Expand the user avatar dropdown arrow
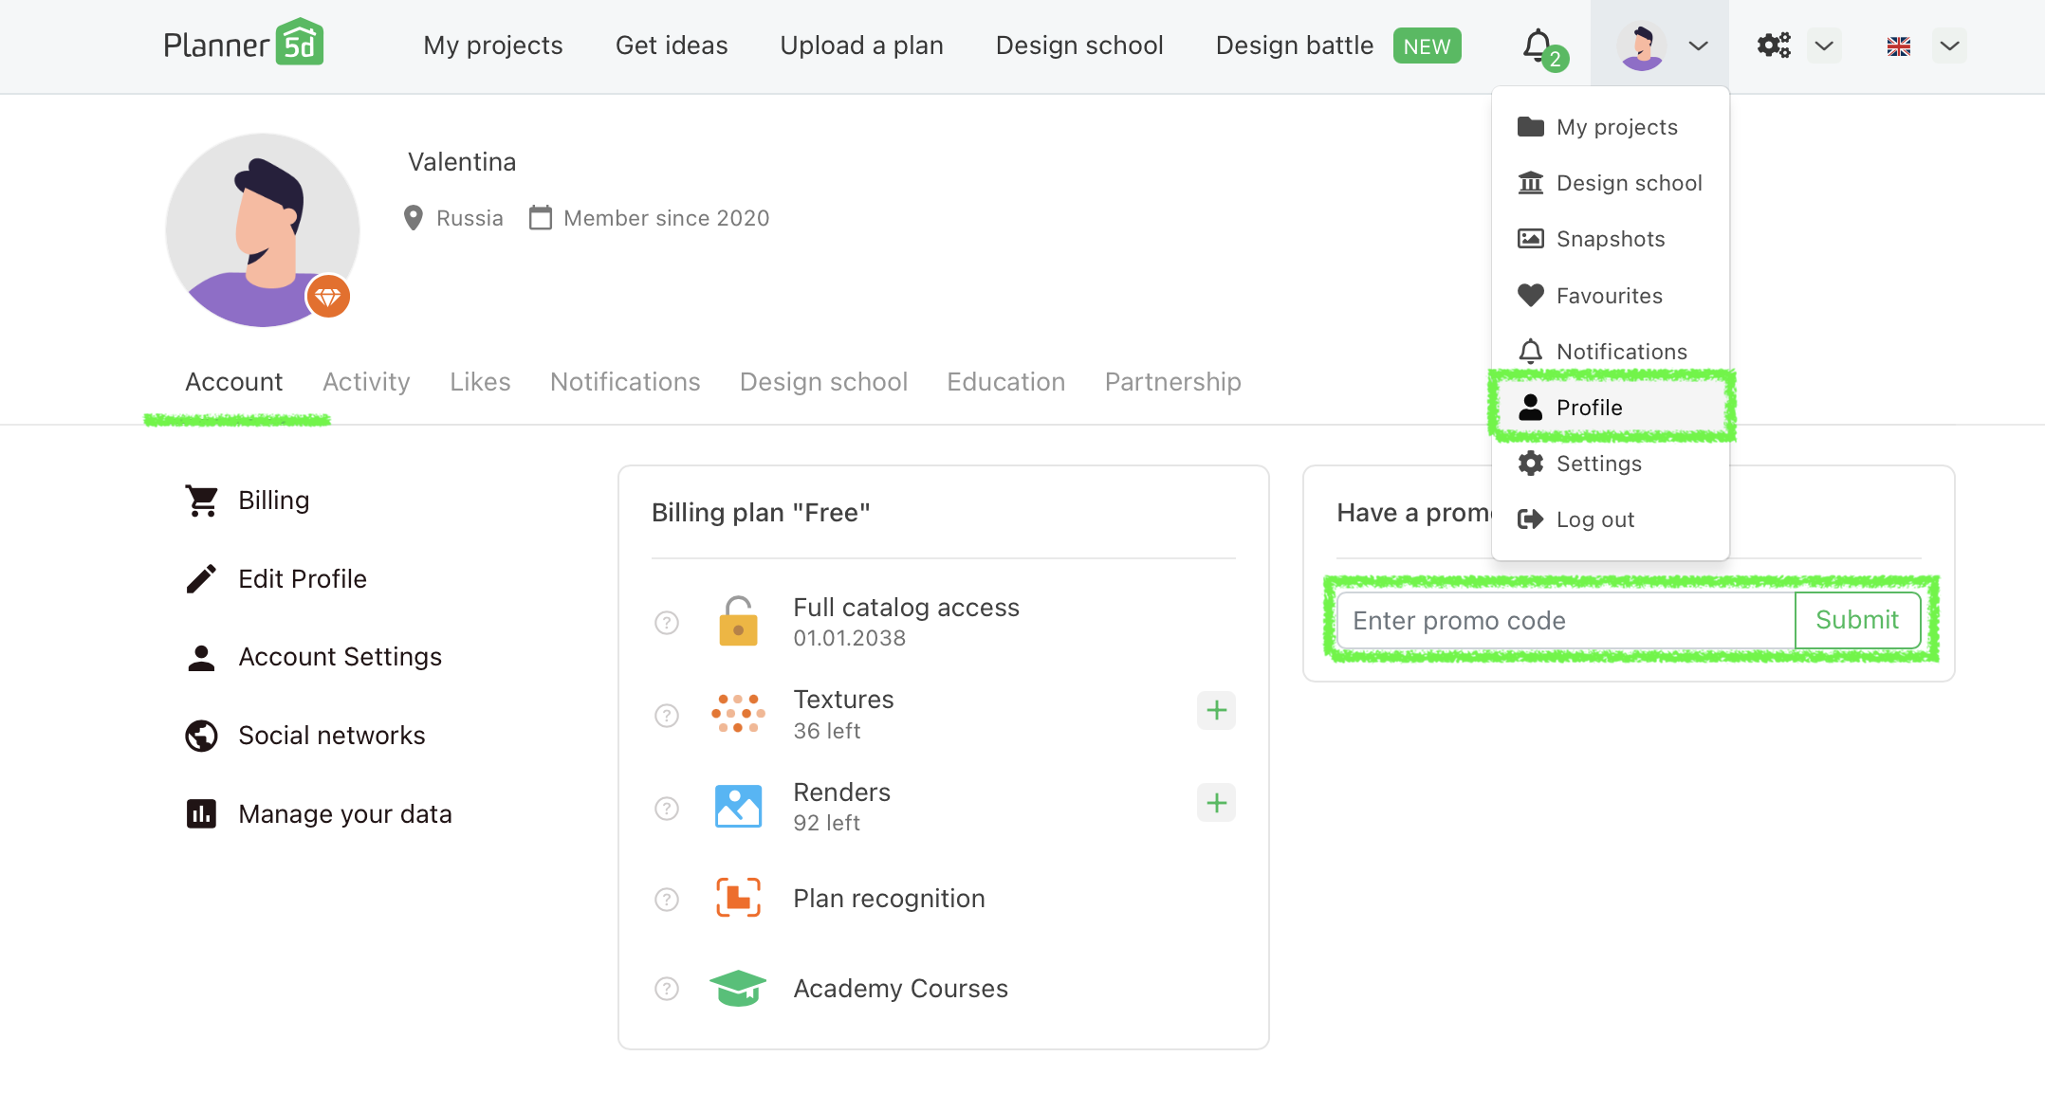 pyautogui.click(x=1698, y=46)
